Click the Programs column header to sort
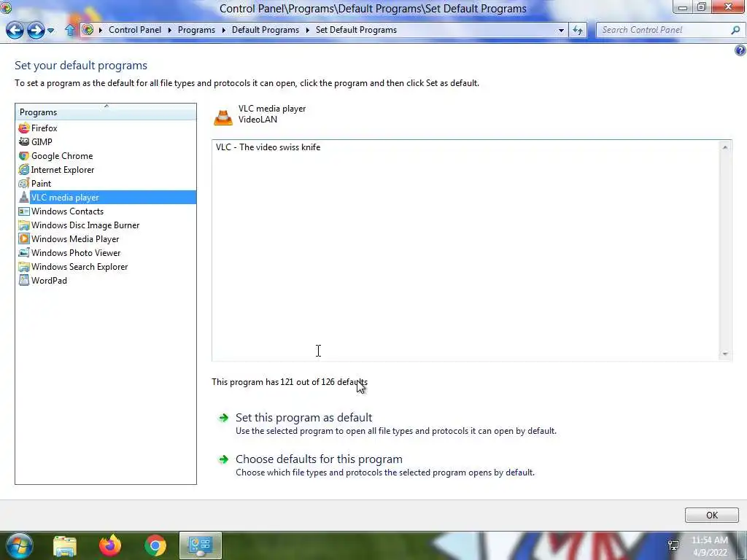 tap(106, 112)
